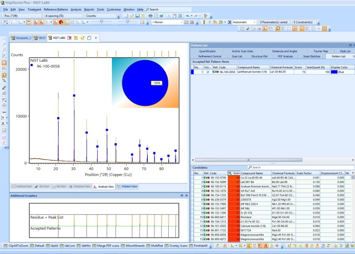Click the Blue display color swatch
Screen dimensions: 355x254
(334, 72)
